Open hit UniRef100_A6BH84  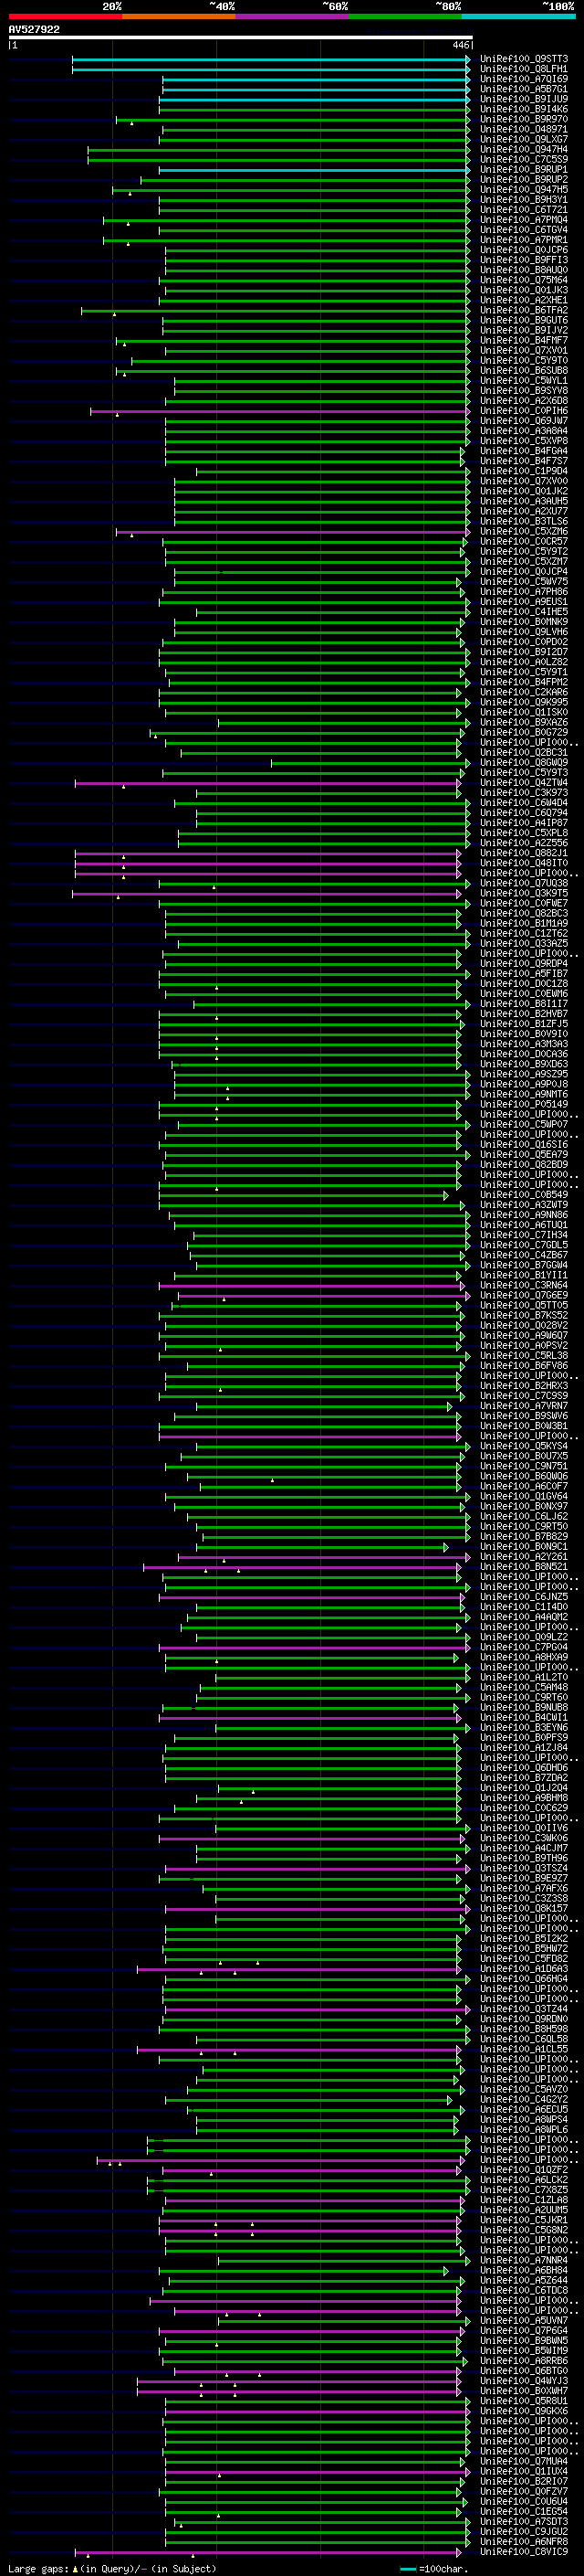tap(523, 2270)
